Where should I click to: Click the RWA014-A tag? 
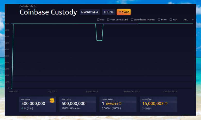(90, 12)
